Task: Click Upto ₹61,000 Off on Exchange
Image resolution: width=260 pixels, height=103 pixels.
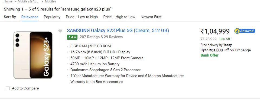Action: tap(226, 50)
